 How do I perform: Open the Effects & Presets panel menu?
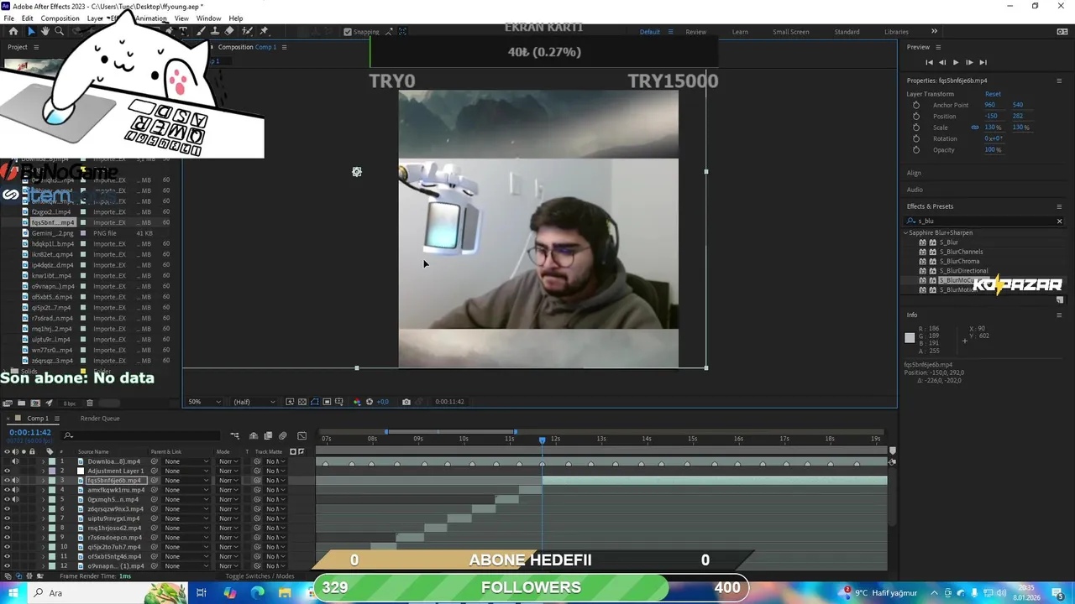(x=1059, y=206)
